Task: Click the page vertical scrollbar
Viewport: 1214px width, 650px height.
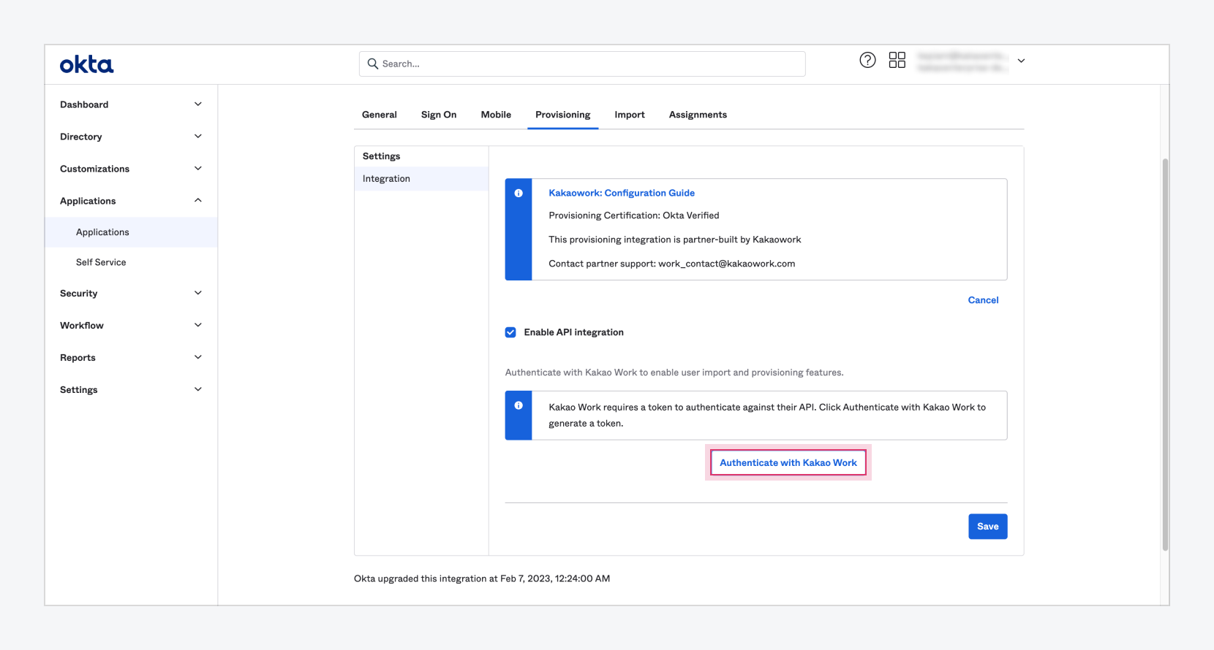Action: click(x=1165, y=354)
